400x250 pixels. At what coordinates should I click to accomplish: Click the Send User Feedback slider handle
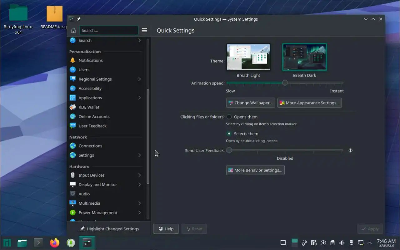click(229, 150)
